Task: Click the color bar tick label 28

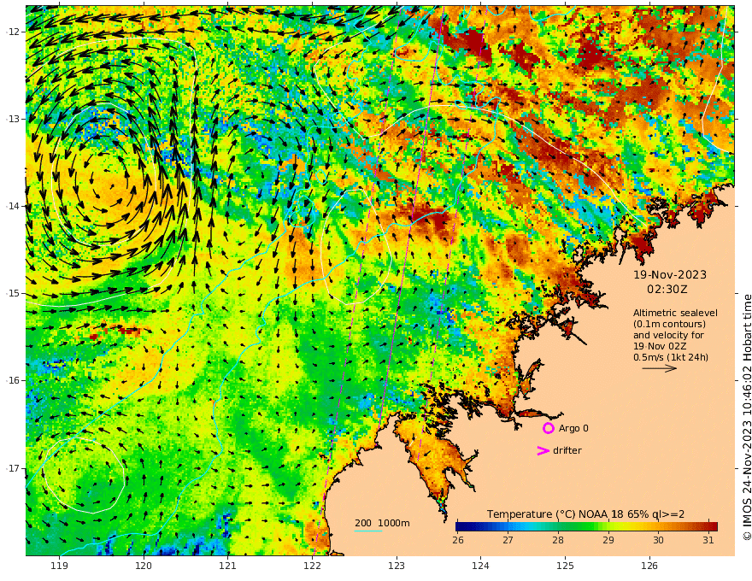Action: (x=558, y=540)
